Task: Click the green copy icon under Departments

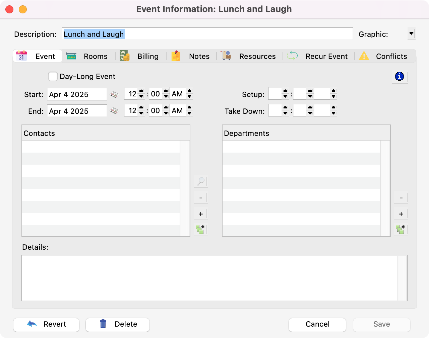Action: (401, 230)
